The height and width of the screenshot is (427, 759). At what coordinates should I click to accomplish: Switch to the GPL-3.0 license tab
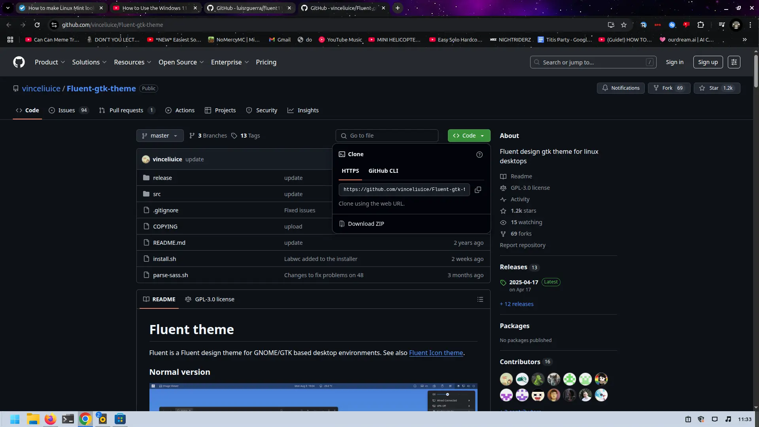(x=210, y=299)
